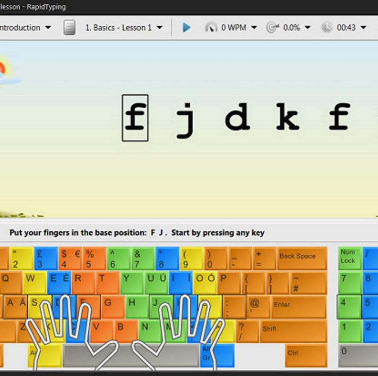
Task: Toggle the Num Lock key
Action: (x=349, y=259)
